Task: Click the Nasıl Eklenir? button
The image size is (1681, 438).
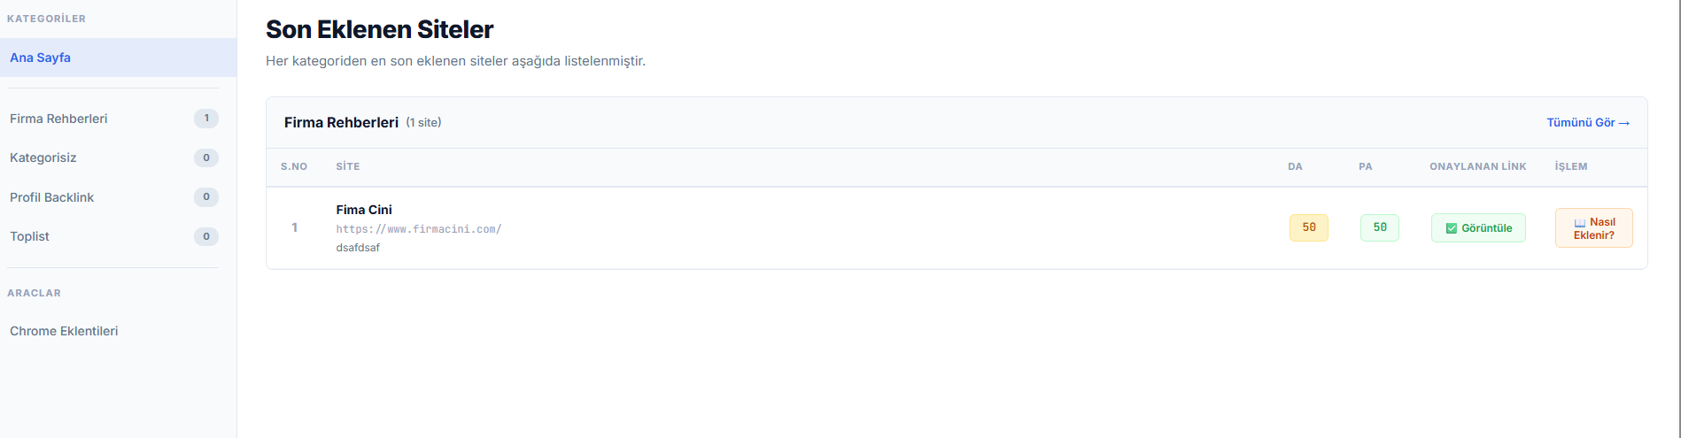Action: [1593, 228]
